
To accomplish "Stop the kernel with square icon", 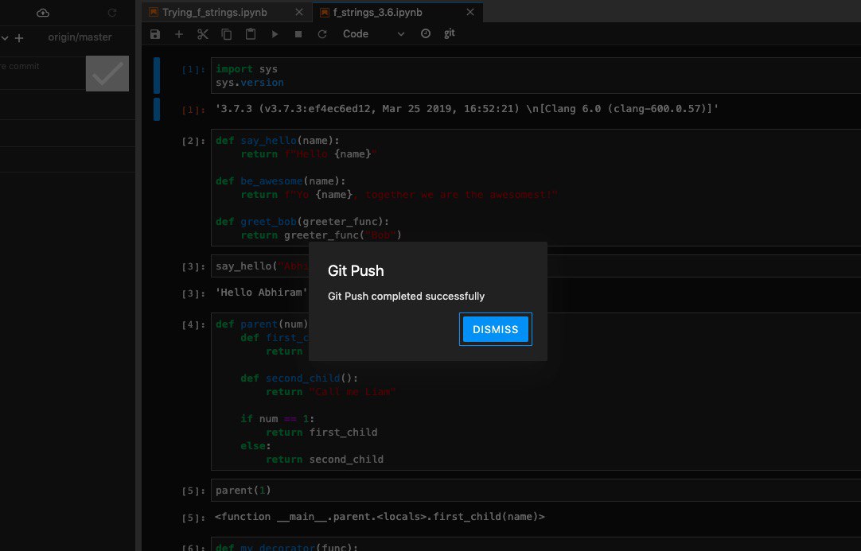I will coord(298,34).
